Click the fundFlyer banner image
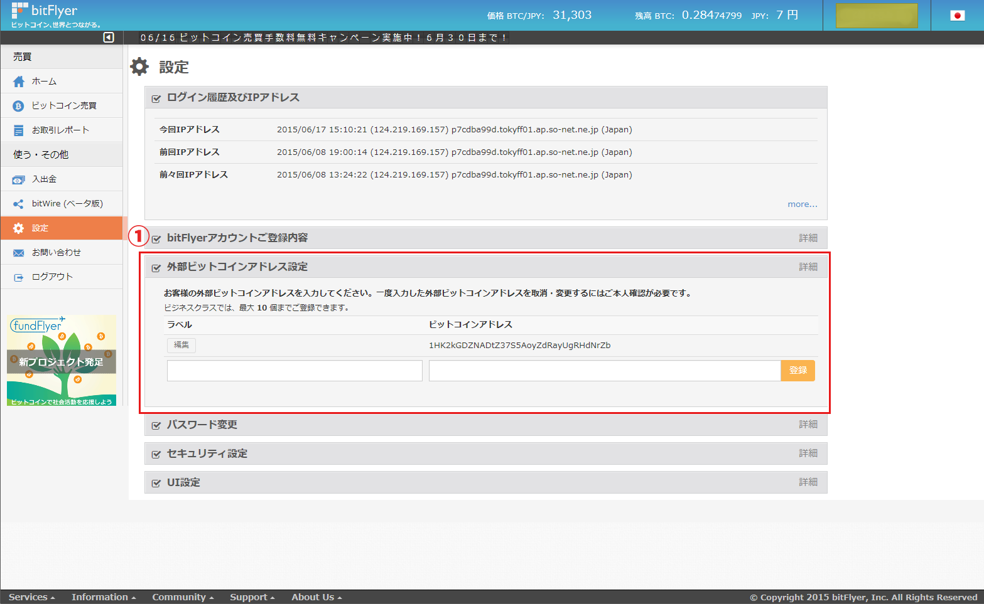 tap(62, 361)
